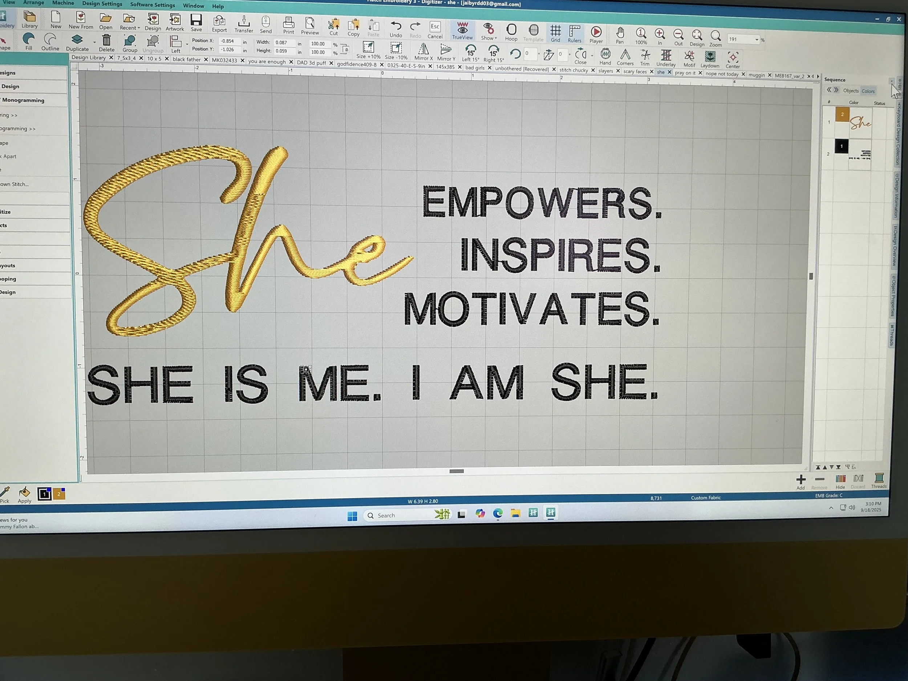The height and width of the screenshot is (681, 908).
Task: Expand the Recent files dropdown arrow
Action: (x=139, y=28)
